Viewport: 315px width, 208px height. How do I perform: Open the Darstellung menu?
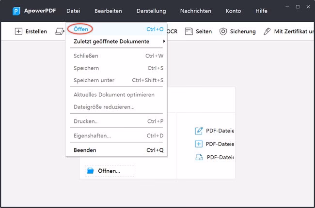(151, 11)
